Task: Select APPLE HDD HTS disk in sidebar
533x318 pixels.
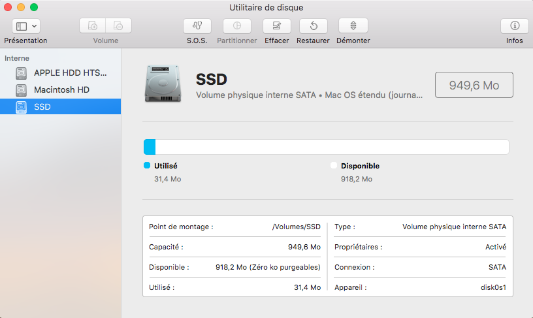Action: tap(61, 72)
